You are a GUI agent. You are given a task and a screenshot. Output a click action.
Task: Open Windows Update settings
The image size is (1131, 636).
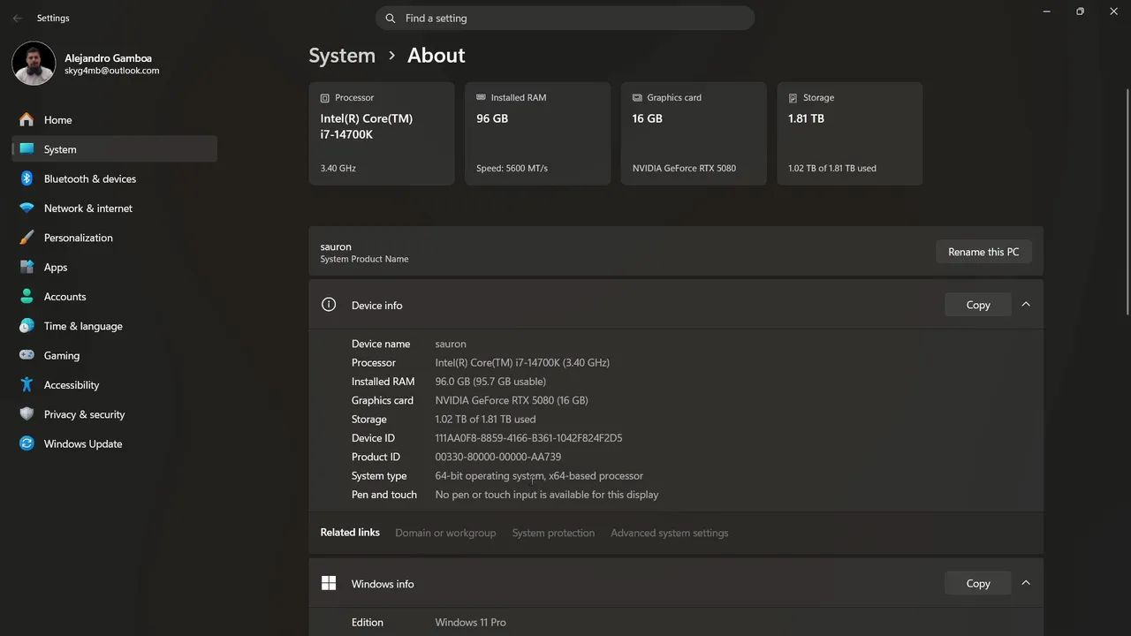pyautogui.click(x=82, y=443)
